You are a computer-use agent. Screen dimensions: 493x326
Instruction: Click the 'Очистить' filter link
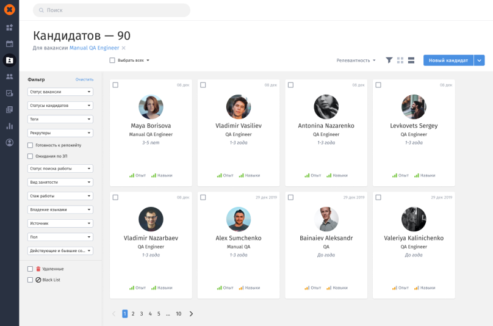[x=84, y=79]
